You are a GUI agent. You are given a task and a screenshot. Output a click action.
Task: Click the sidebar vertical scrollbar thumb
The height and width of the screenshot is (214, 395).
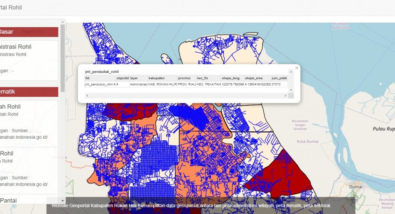click(63, 58)
